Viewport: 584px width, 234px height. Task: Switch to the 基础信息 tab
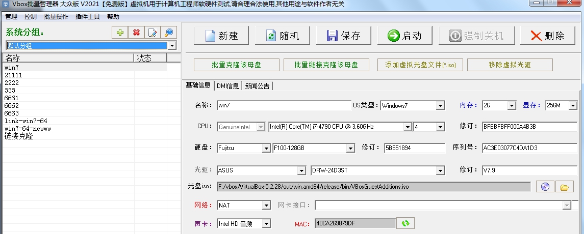pos(198,86)
